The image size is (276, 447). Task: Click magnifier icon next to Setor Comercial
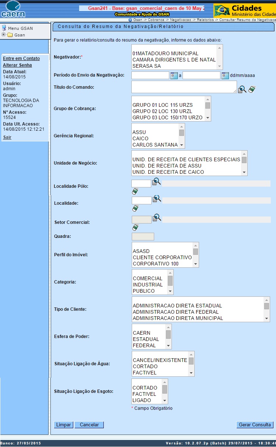pos(157,217)
